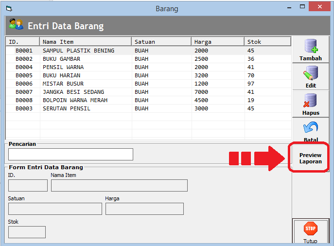Image resolution: width=334 pixels, height=246 pixels.
Task: Click the price 1200 cell
Action: (201, 84)
